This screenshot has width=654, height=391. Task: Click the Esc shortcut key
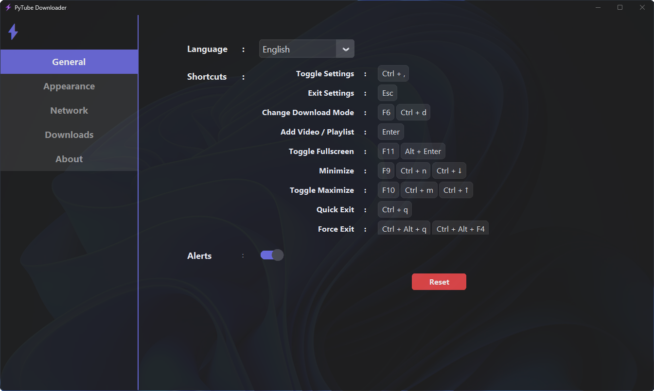[388, 93]
